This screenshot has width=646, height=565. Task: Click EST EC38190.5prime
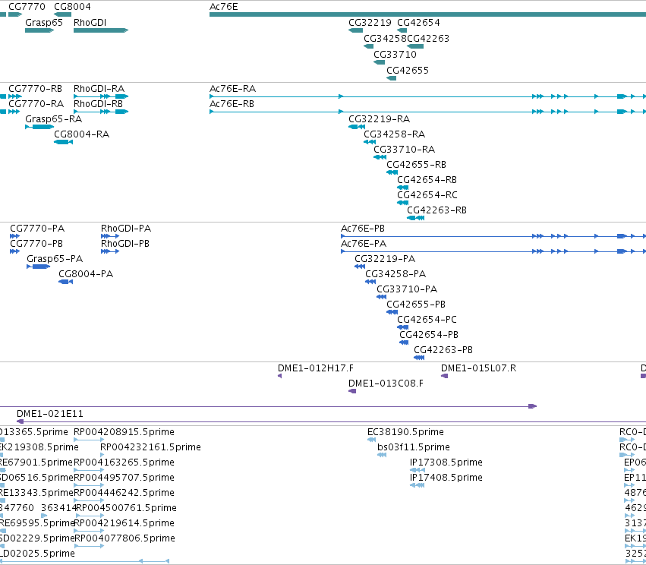pos(405,432)
